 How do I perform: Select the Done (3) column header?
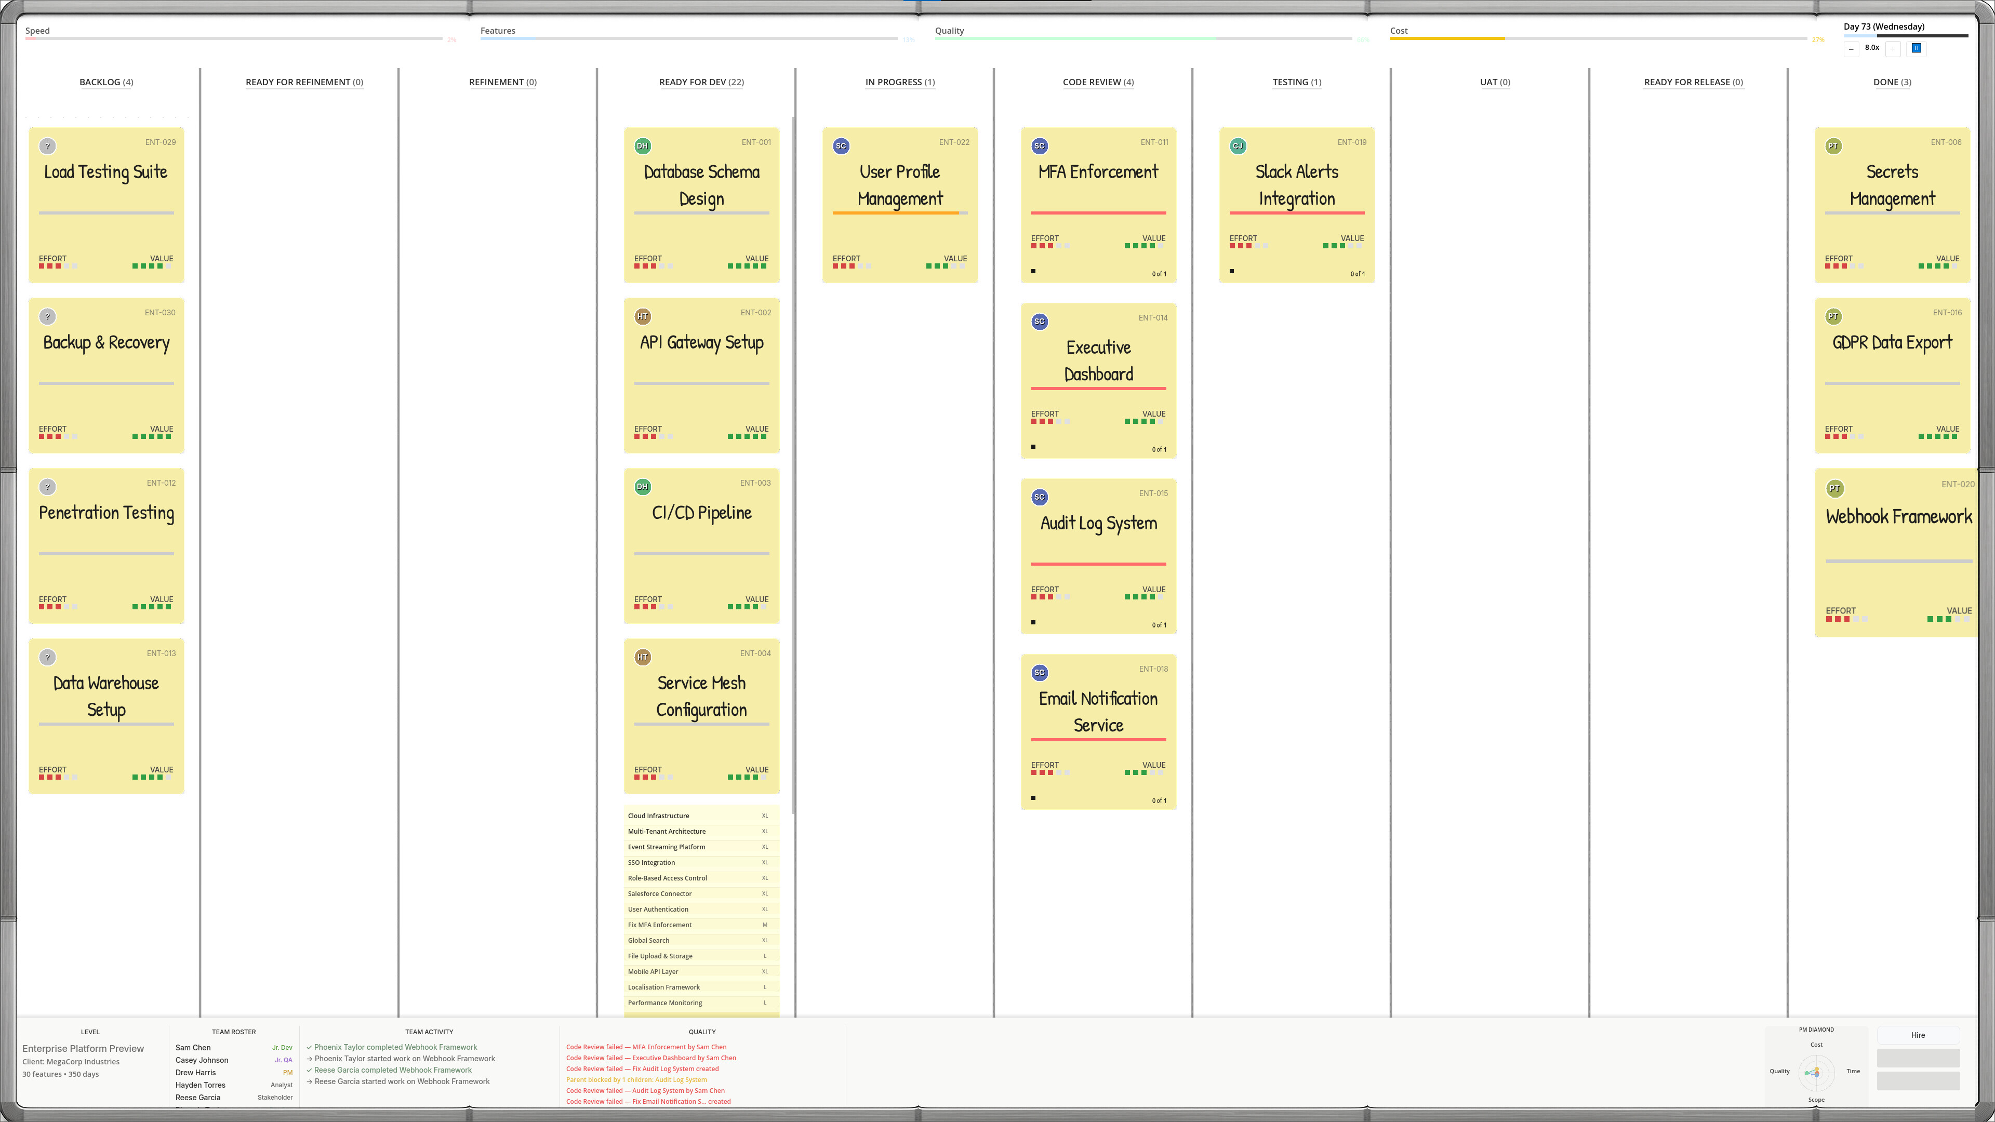1892,82
